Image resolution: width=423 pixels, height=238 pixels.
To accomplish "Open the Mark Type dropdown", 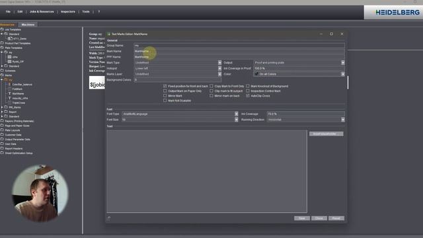I will [219, 63].
